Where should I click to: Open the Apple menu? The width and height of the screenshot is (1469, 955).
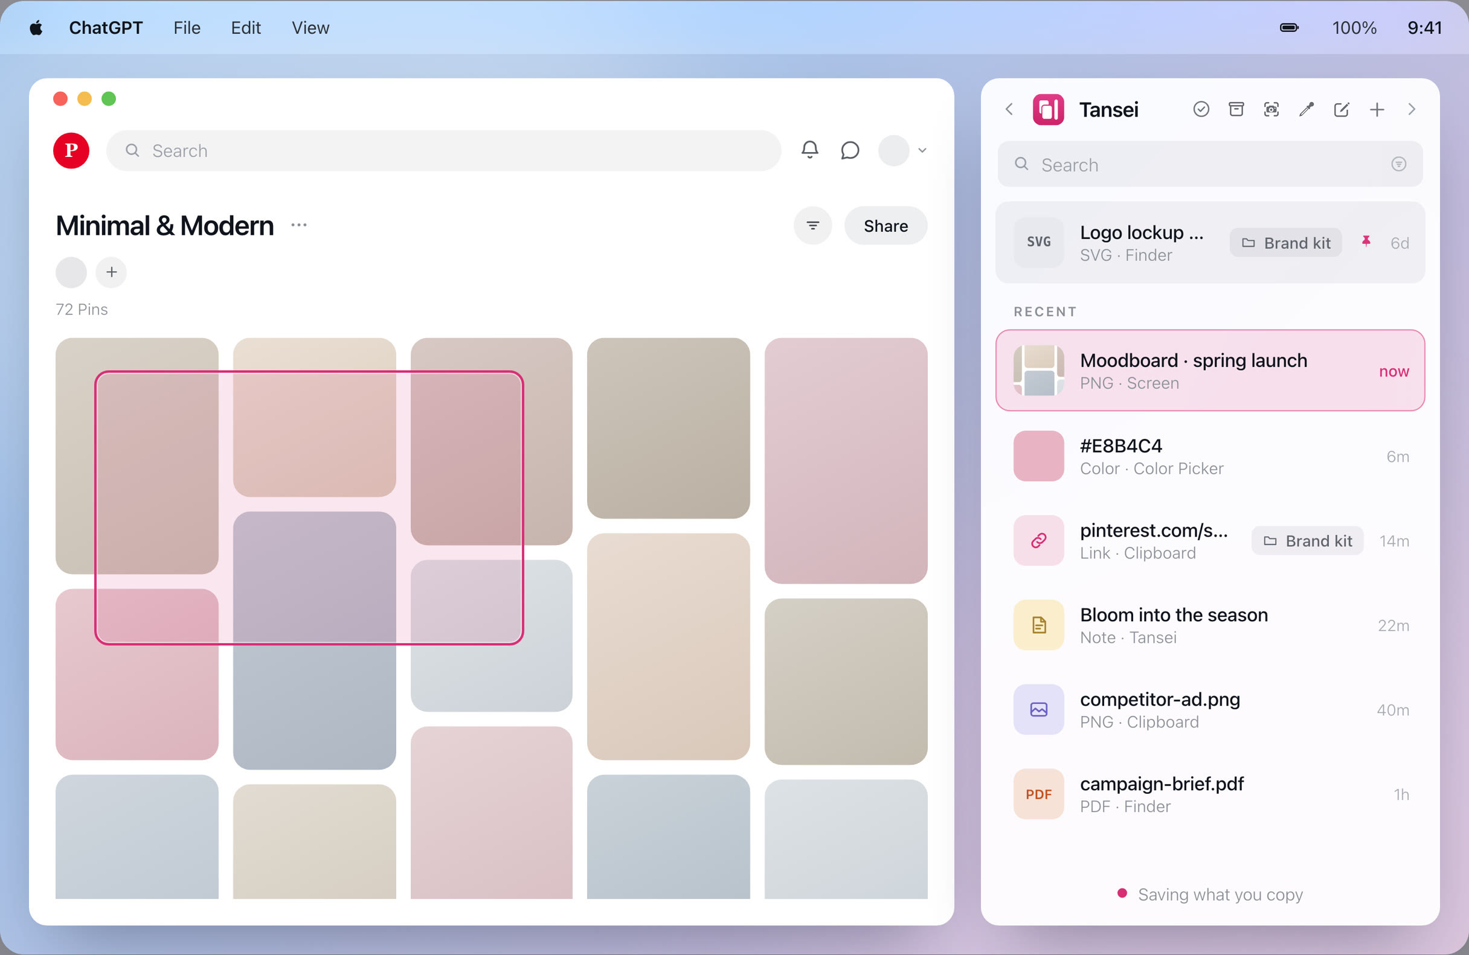(x=36, y=28)
